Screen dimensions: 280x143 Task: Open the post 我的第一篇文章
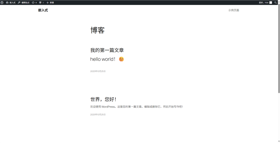(107, 50)
